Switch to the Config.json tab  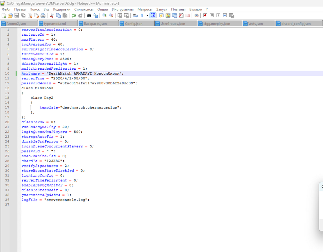[137, 23]
